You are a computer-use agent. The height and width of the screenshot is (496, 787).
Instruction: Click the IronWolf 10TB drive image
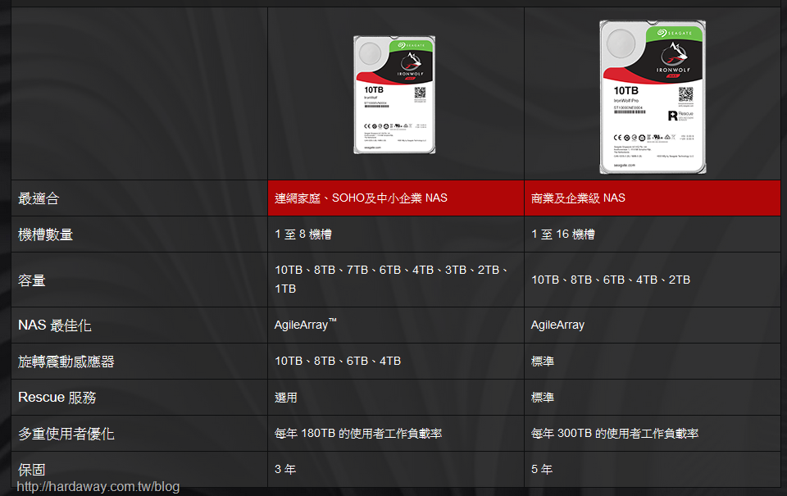tap(394, 94)
